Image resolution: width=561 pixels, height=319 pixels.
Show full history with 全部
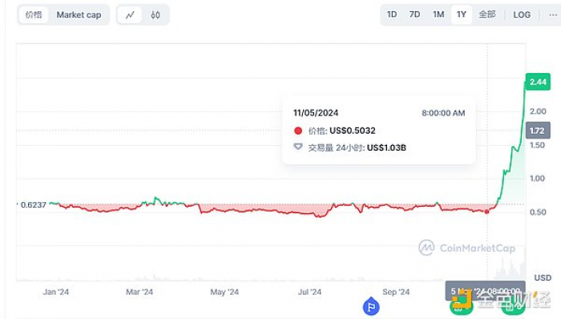(x=487, y=14)
